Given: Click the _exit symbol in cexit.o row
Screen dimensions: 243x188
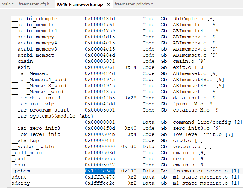Looking at the screenshot, I should pos(19,159).
